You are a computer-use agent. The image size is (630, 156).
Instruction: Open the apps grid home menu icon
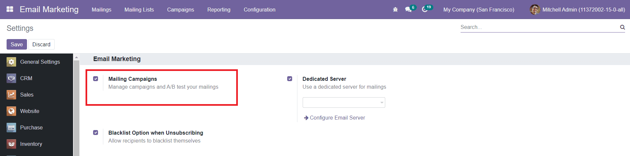10,9
